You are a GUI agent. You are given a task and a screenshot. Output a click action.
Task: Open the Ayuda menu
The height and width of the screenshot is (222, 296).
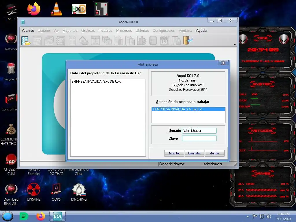pyautogui.click(x=201, y=30)
